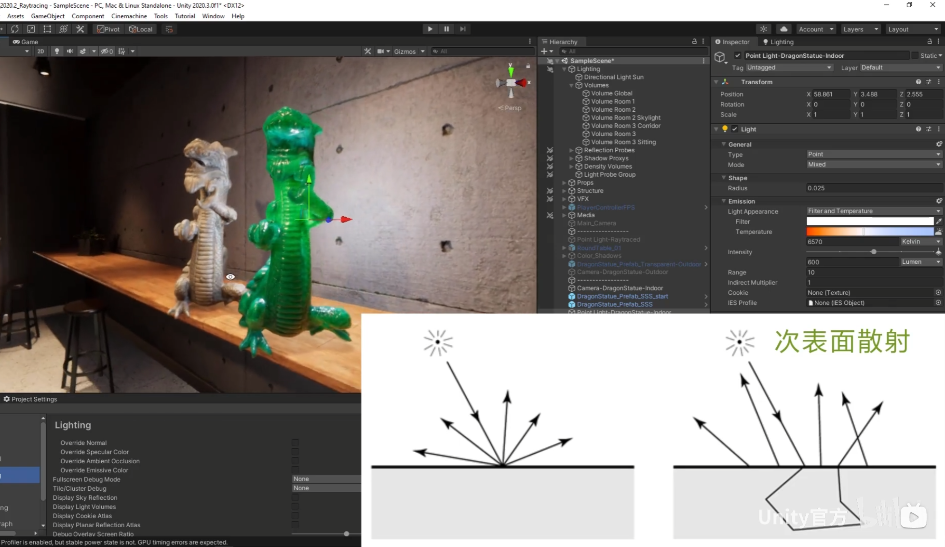Toggle the GameObject active checkbox
The width and height of the screenshot is (945, 547).
coord(738,55)
